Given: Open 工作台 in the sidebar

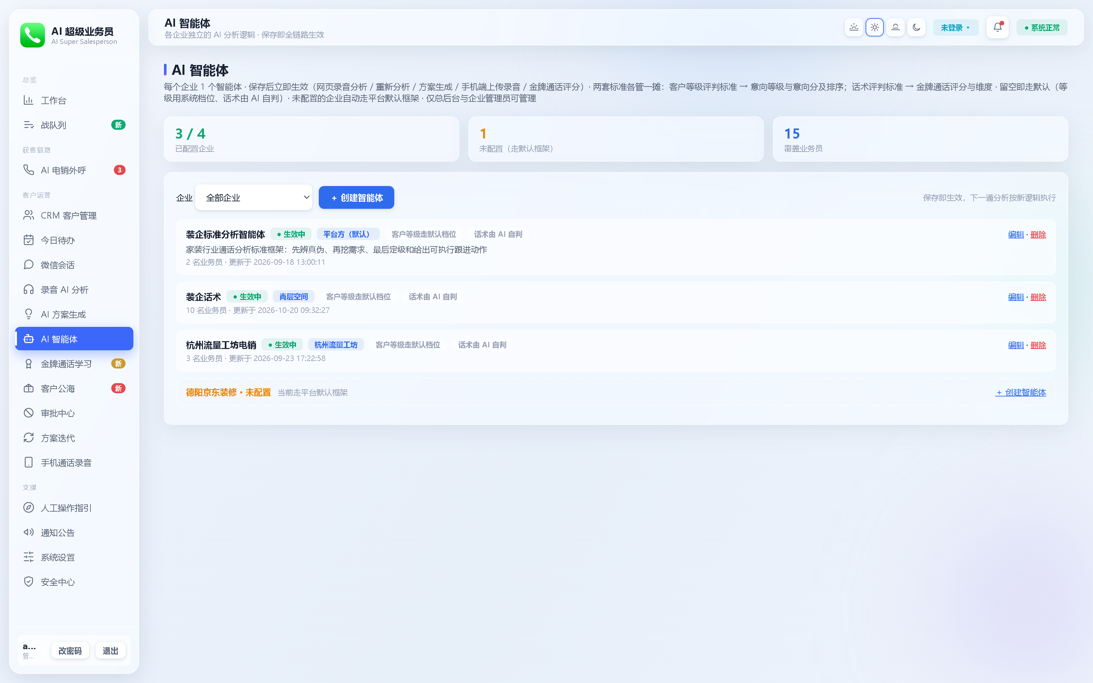Looking at the screenshot, I should 74,100.
